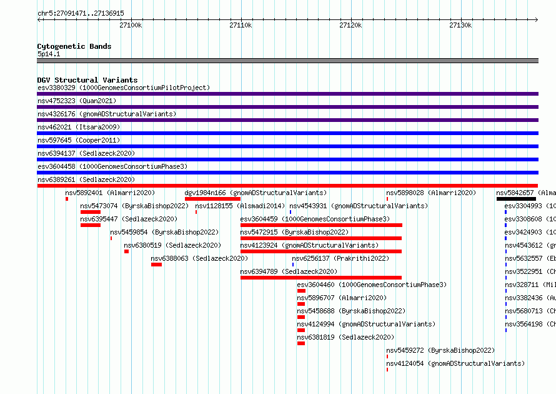Select nsv6380519 (Sedlazeck2020) label
This screenshot has width=556, height=394.
172,245
